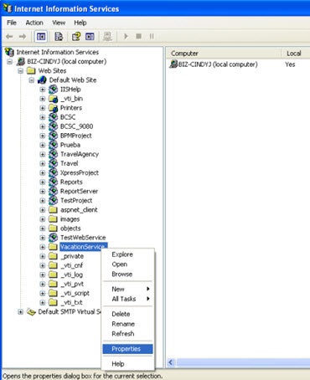This screenshot has height=380, width=310.
Task: Expand the Prueba node
Action: tap(43, 145)
